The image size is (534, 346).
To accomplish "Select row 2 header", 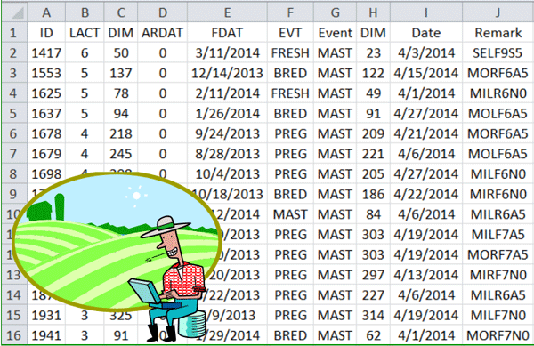I will [14, 53].
